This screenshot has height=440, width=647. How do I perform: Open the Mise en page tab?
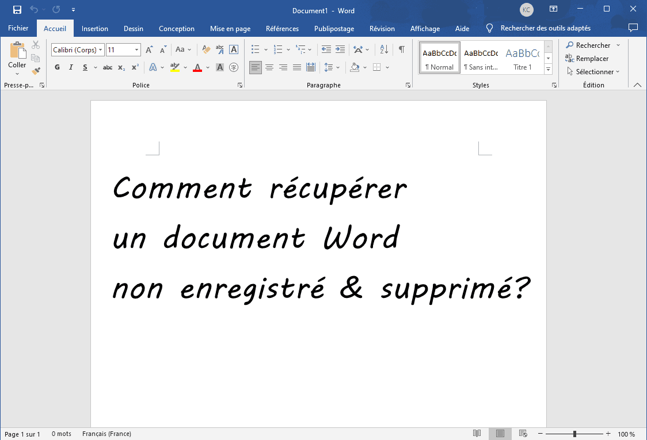pyautogui.click(x=230, y=28)
